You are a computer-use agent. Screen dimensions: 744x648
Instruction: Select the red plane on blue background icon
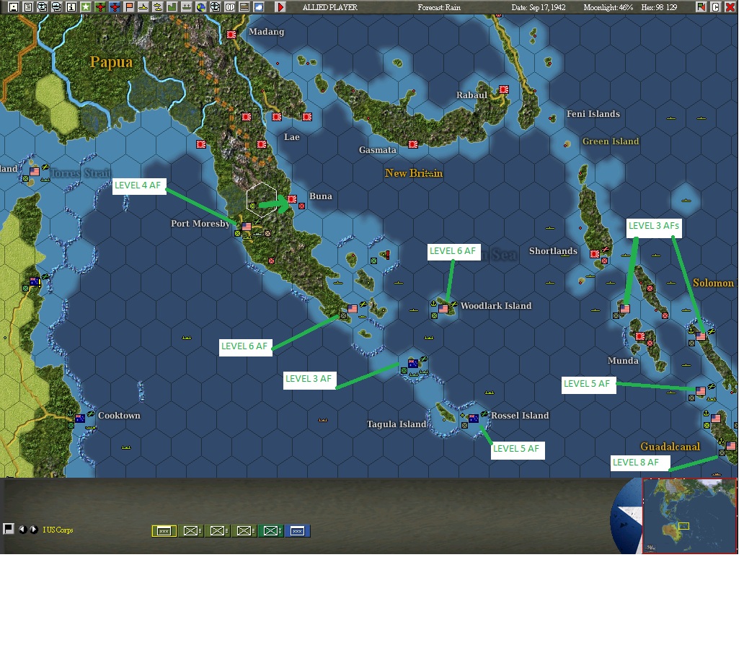pyautogui.click(x=115, y=7)
